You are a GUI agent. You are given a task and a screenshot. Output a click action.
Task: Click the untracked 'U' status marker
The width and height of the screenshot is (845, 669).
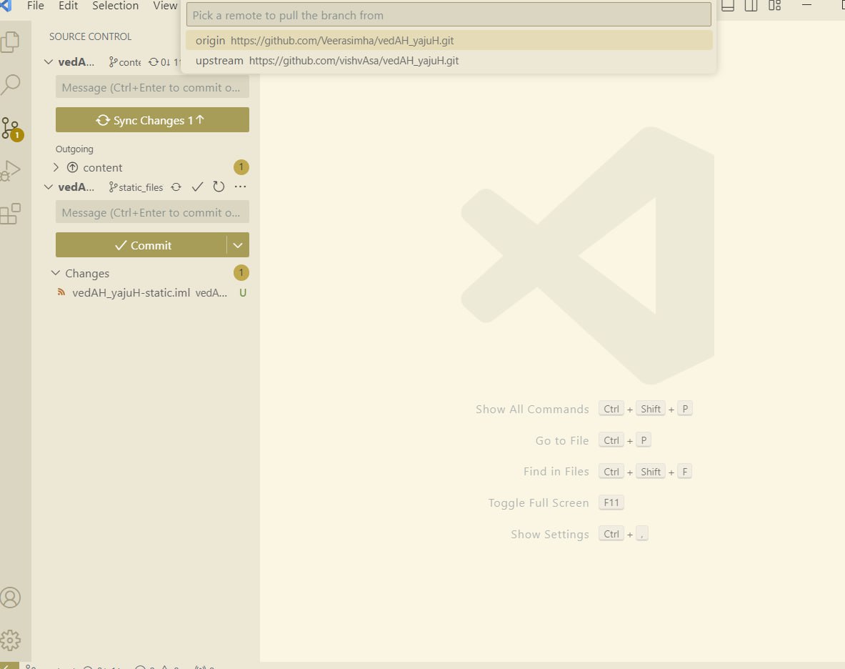(x=243, y=293)
